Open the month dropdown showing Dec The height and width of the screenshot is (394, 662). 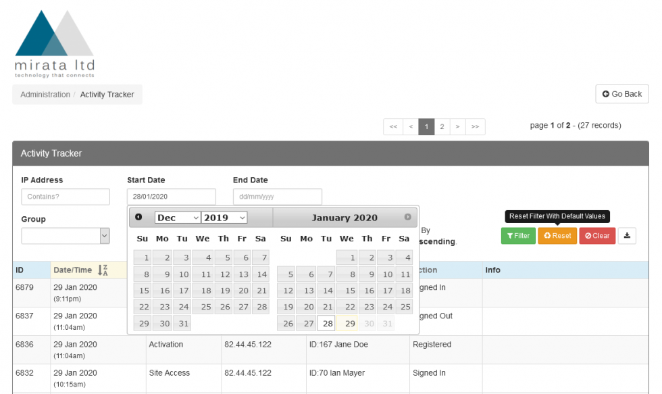coord(178,218)
